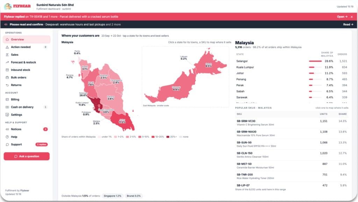This screenshot has width=358, height=202.
Task: Click the Cash on delivery icon
Action: click(7, 107)
